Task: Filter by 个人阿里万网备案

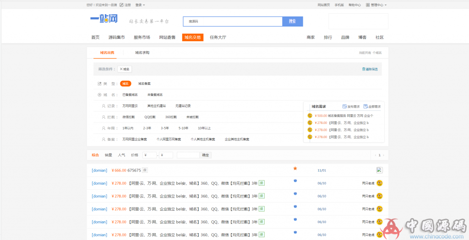Action: tap(169, 139)
